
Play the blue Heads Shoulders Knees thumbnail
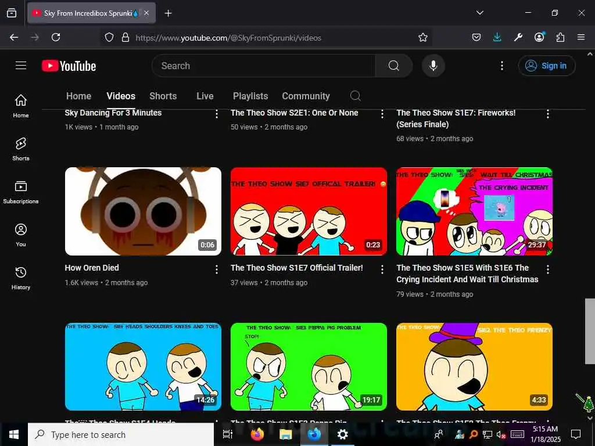click(x=143, y=367)
